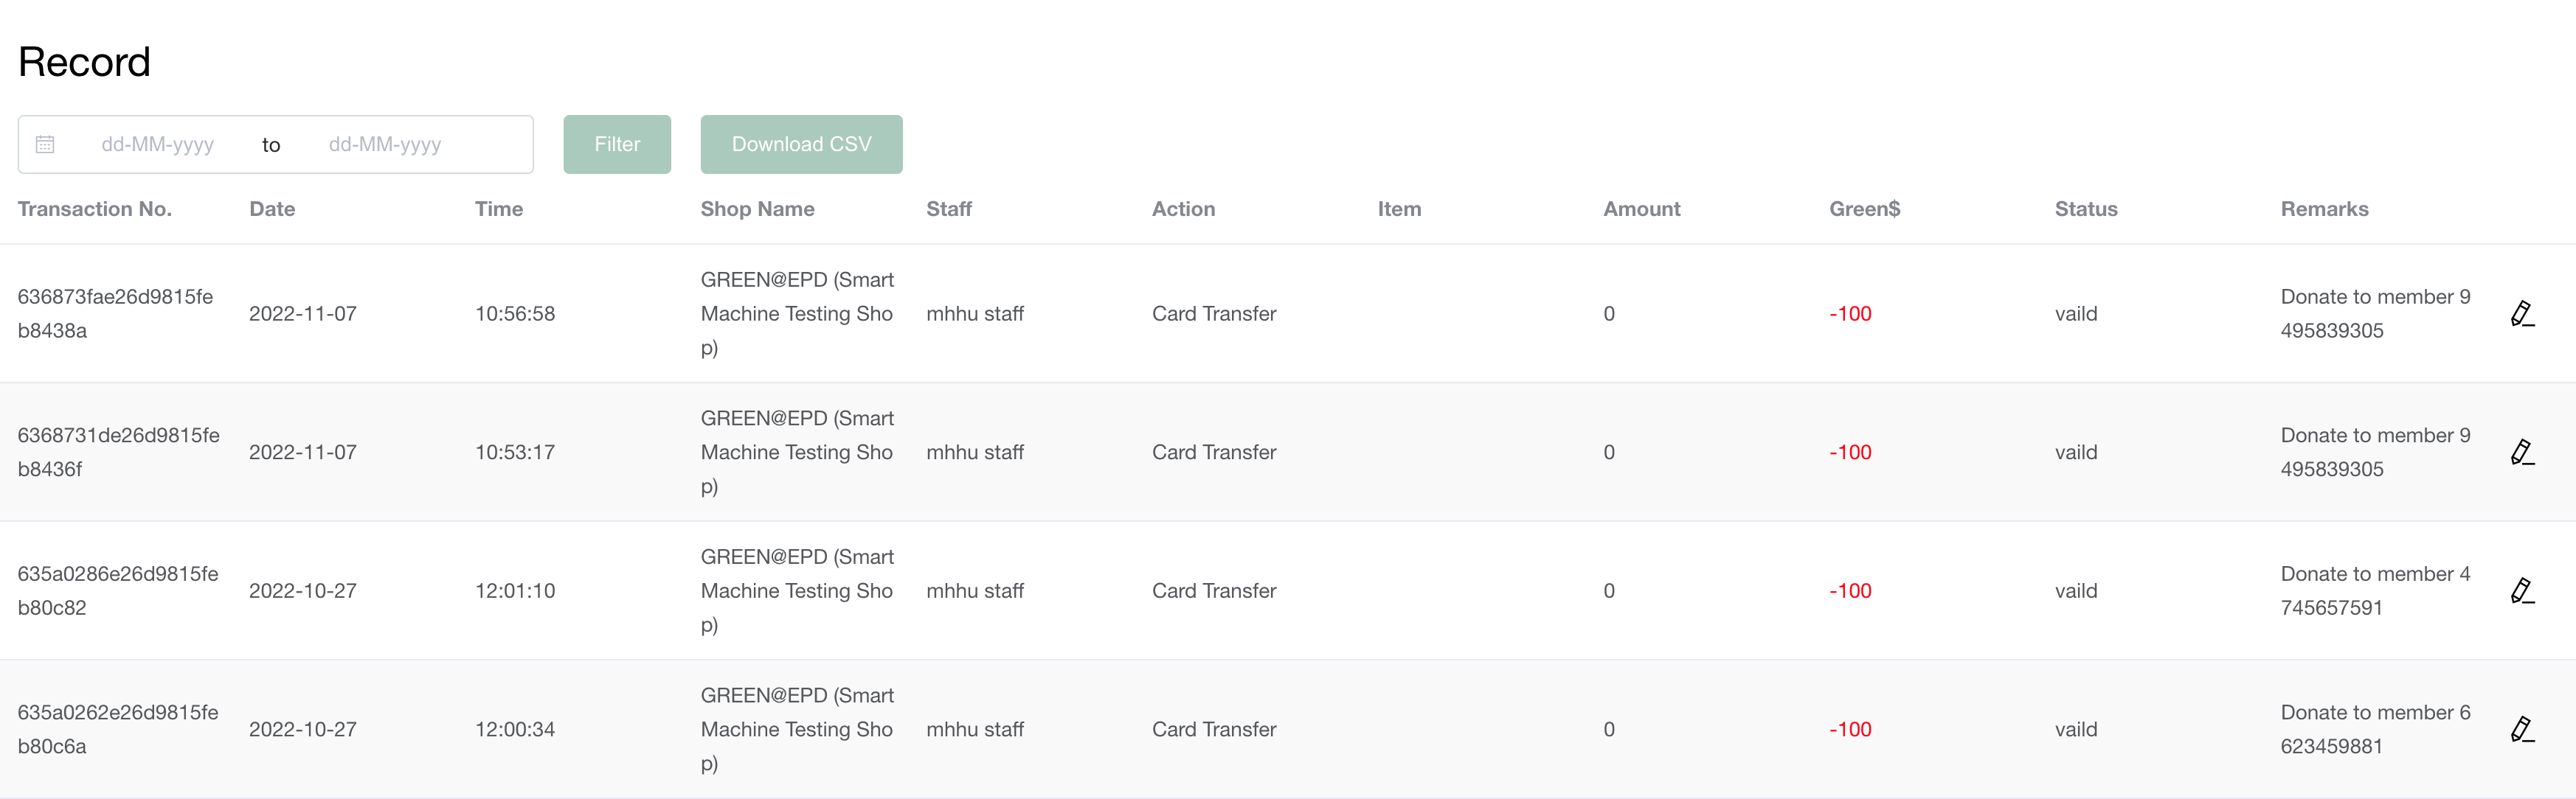Click edit pencil for transaction ending b80c6a
This screenshot has height=799, width=2576.
[x=2521, y=730]
